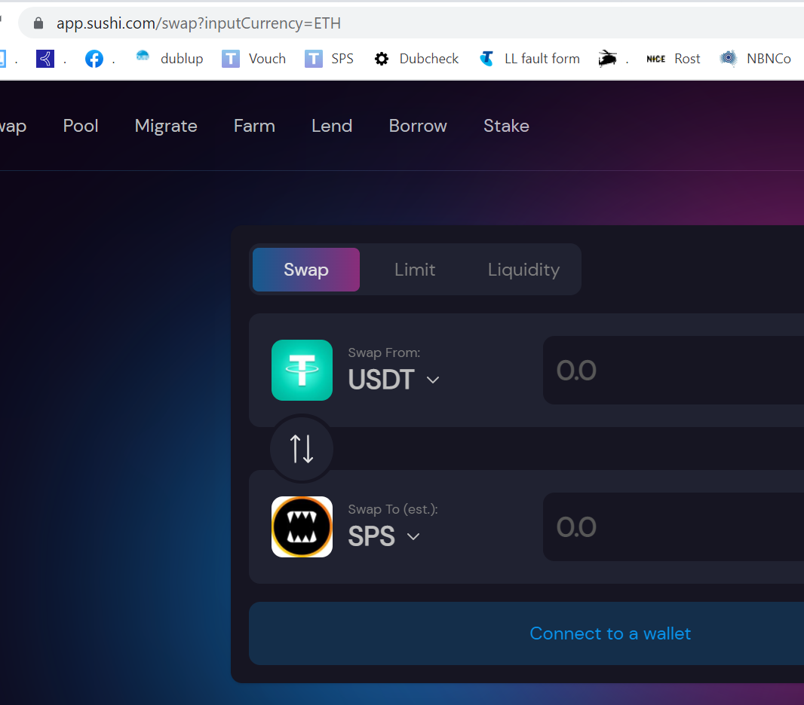This screenshot has width=804, height=705.
Task: Click the SPS token logo icon
Action: point(302,526)
